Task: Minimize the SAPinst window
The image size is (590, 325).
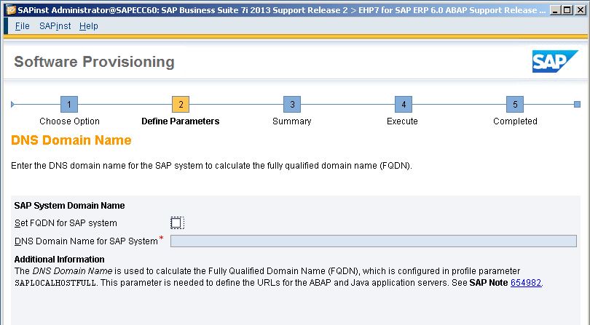Action: tap(556, 10)
